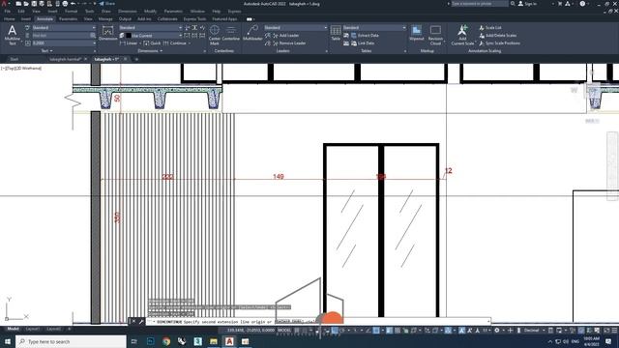Click the Extract Data button
The image size is (619, 348).
click(366, 36)
